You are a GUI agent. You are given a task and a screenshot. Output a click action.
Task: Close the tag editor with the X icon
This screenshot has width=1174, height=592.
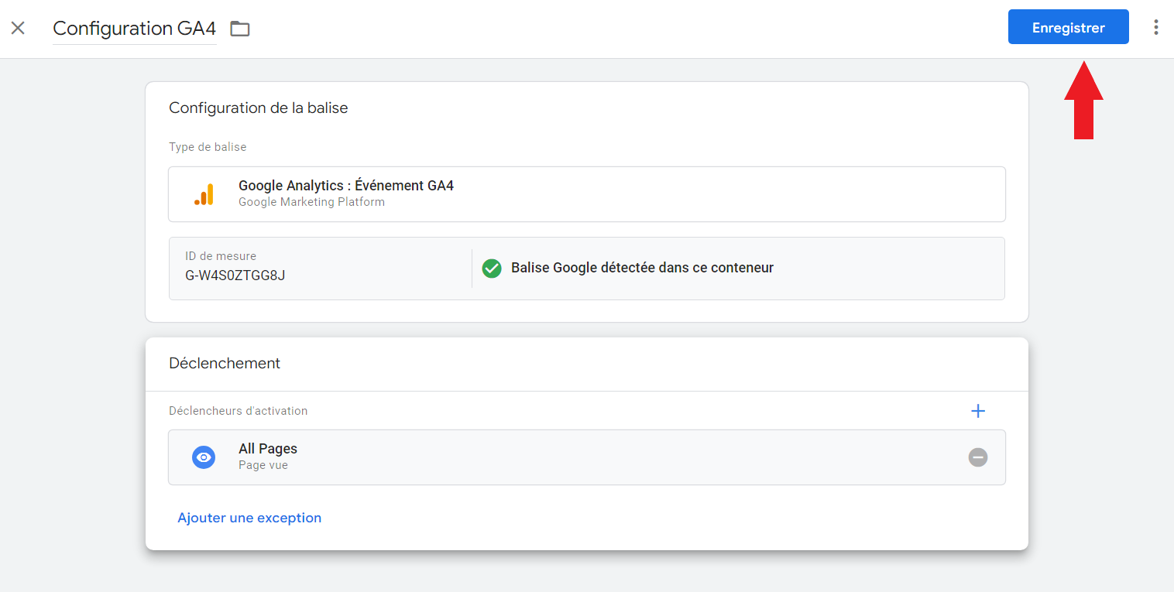[x=18, y=29]
